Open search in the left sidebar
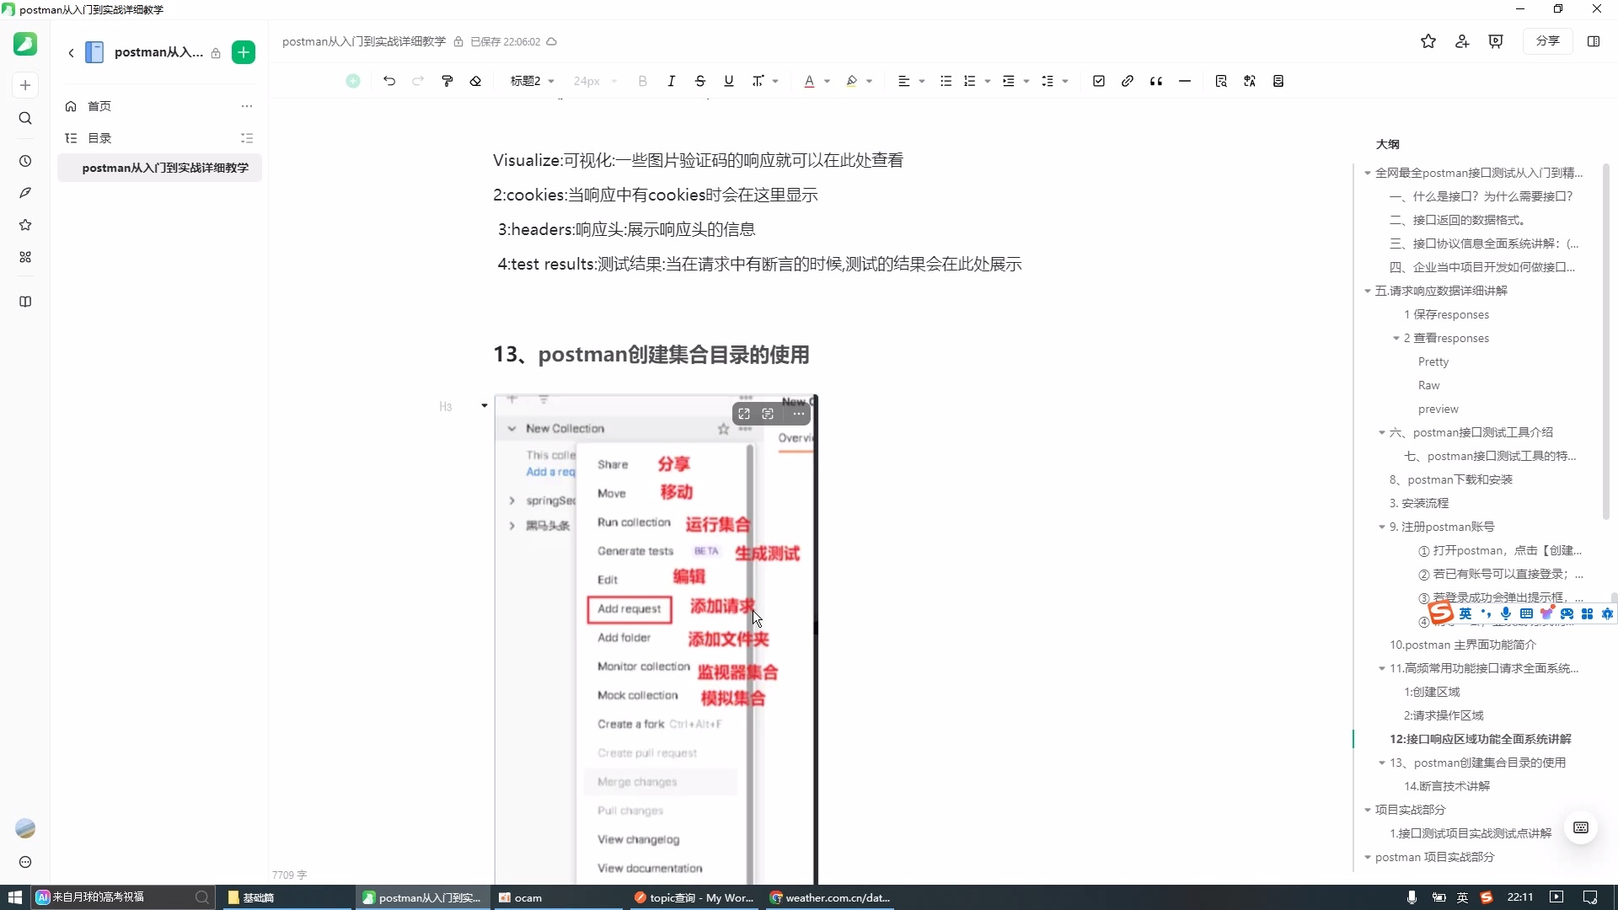 coord(25,118)
